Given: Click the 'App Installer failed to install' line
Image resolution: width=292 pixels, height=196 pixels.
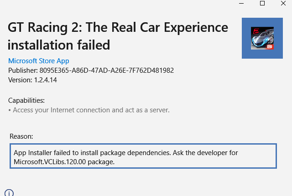Looking at the screenshot, I should coord(126,153).
